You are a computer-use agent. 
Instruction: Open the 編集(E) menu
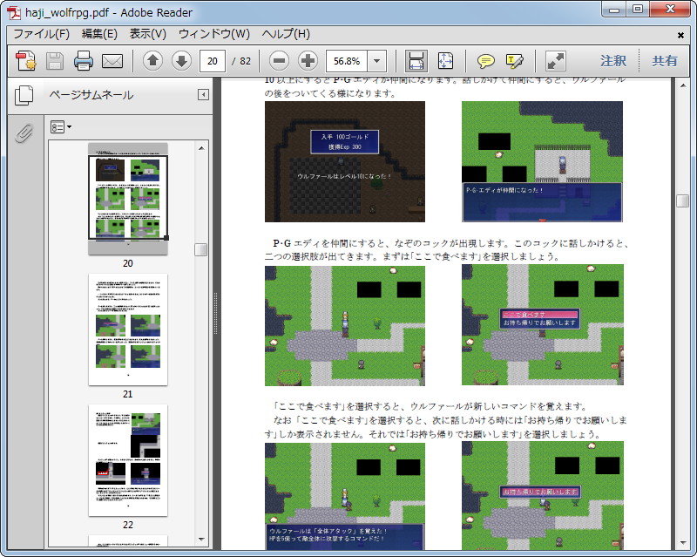click(99, 34)
